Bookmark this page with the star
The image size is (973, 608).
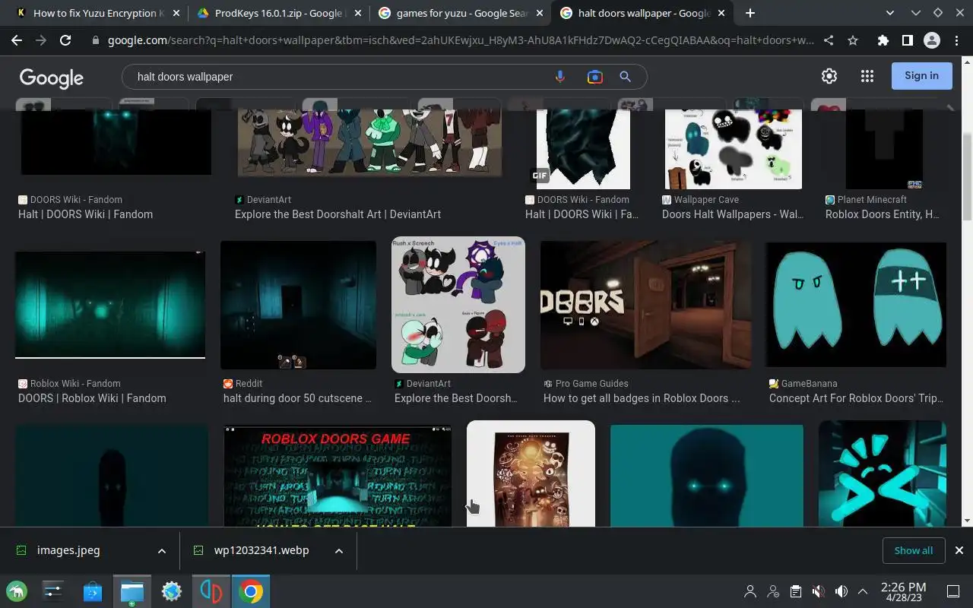[x=853, y=40]
